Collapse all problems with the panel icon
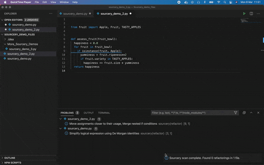 point(244,113)
